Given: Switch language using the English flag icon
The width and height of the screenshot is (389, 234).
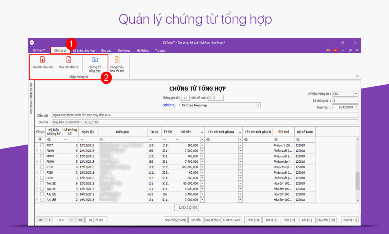Looking at the screenshot, I should click(x=328, y=50).
